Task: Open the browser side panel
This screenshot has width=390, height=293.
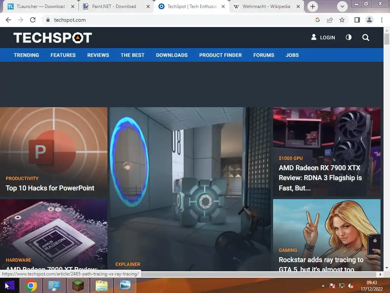Action: tap(357, 20)
